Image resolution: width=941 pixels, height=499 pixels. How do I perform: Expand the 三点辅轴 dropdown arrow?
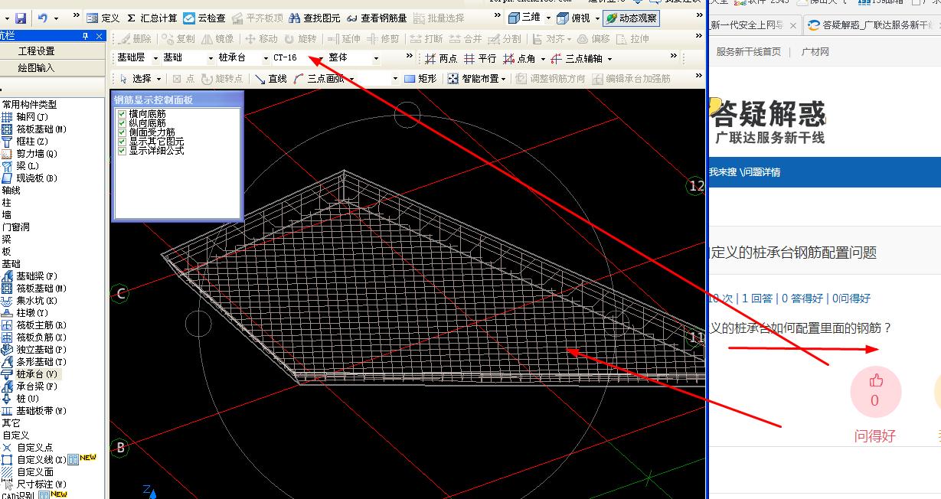click(609, 58)
